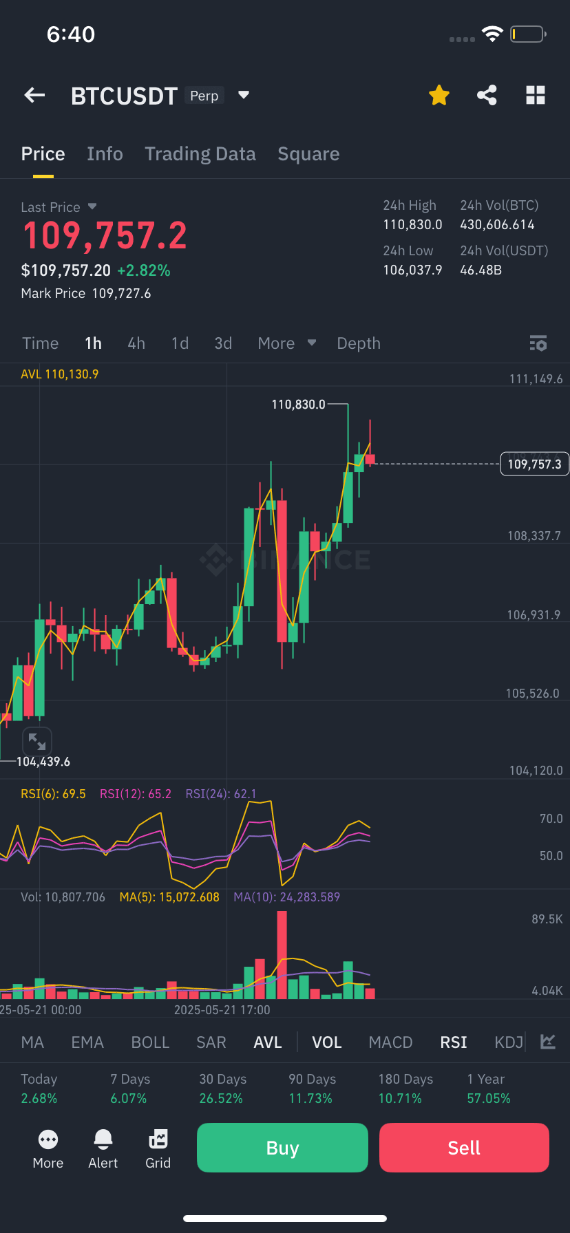Screen dimensions: 570x1233
Task: Open the four-square grid menu icon
Action: pos(536,95)
